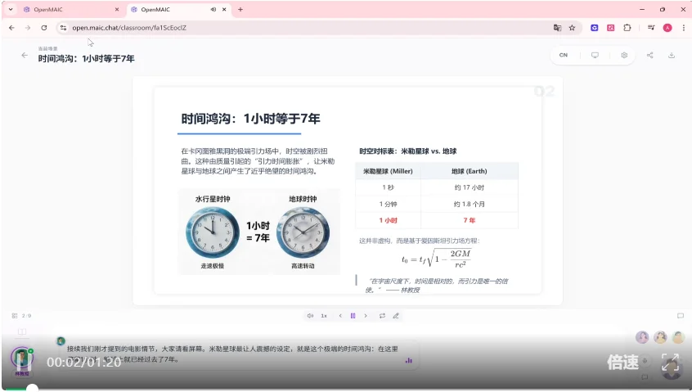Open the site info icon in the address bar

pos(63,27)
